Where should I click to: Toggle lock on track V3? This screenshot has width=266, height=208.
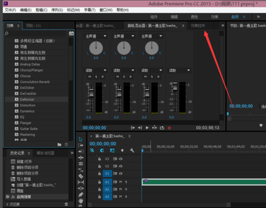point(100,159)
